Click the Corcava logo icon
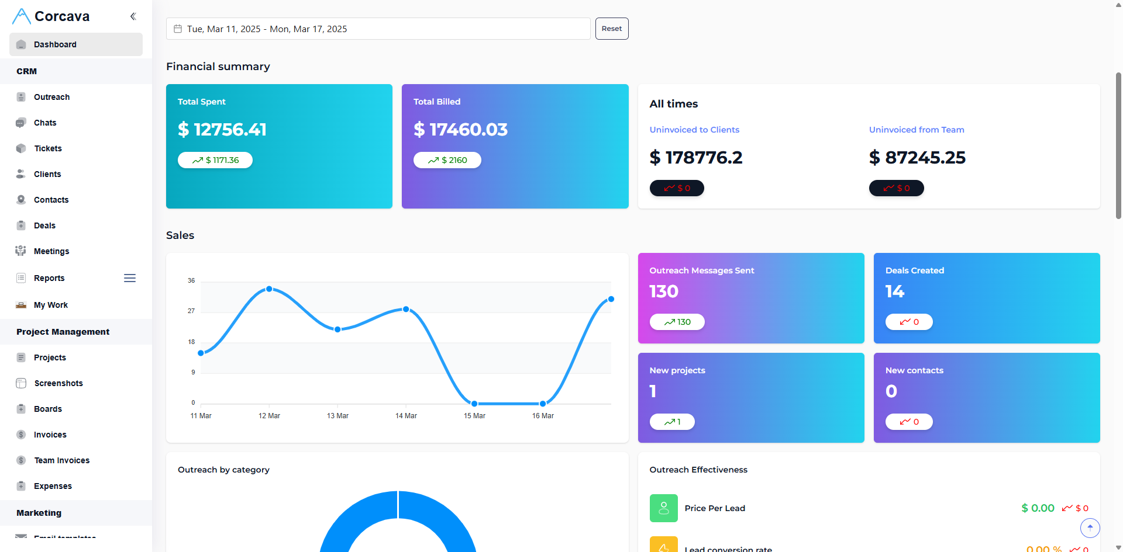 coord(21,16)
